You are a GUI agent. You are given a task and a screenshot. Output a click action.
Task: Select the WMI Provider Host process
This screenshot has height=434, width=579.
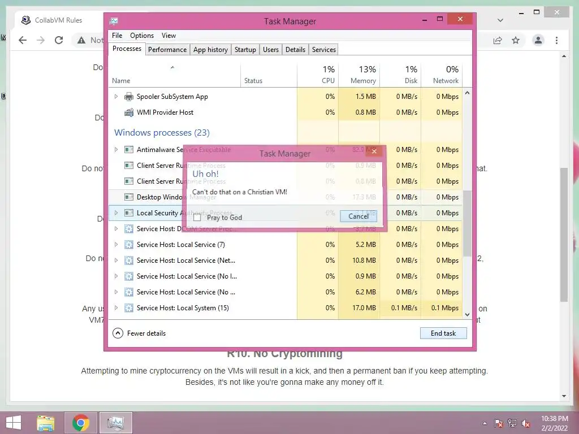286,112
